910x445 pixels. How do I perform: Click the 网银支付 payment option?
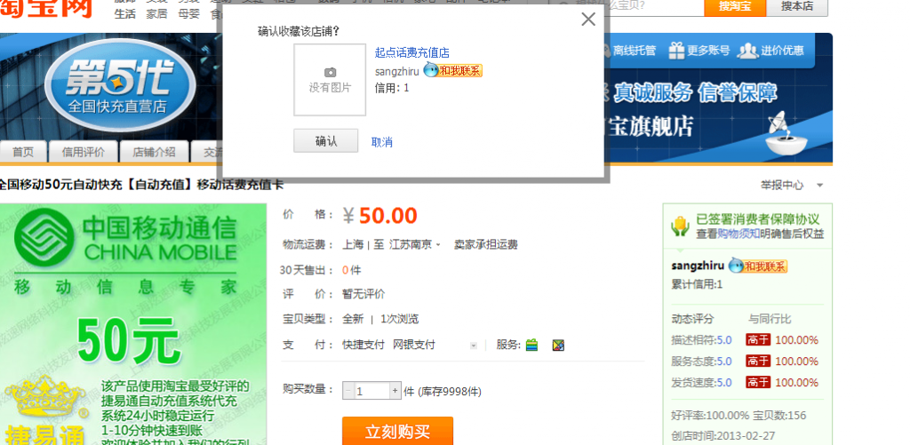(414, 345)
